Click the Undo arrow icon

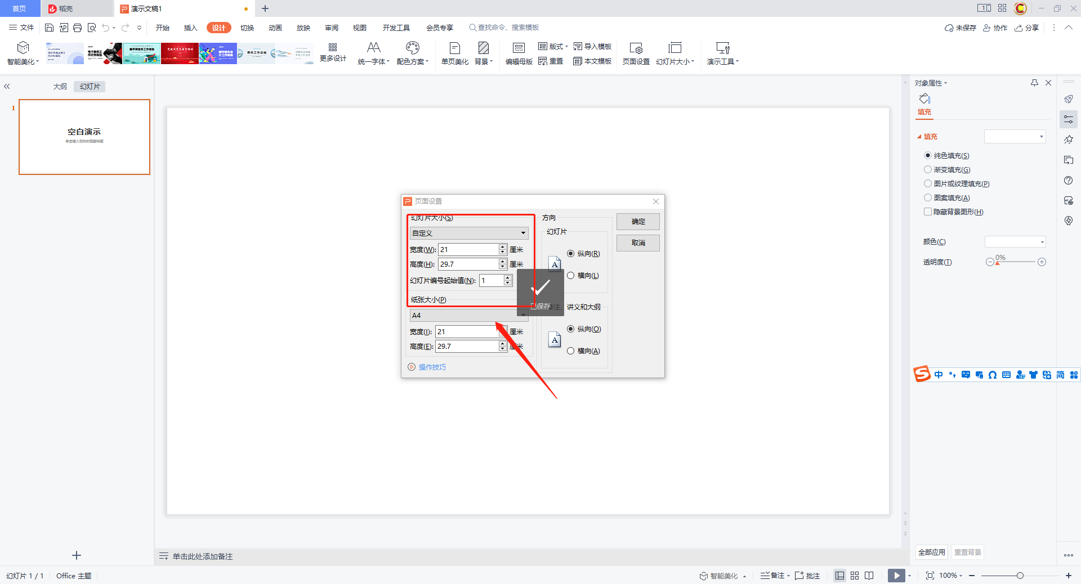[106, 28]
